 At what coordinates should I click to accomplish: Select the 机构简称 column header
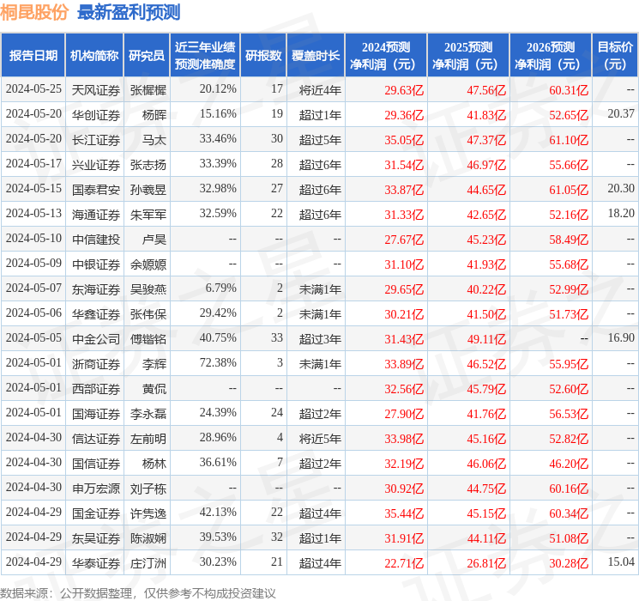[x=94, y=56]
